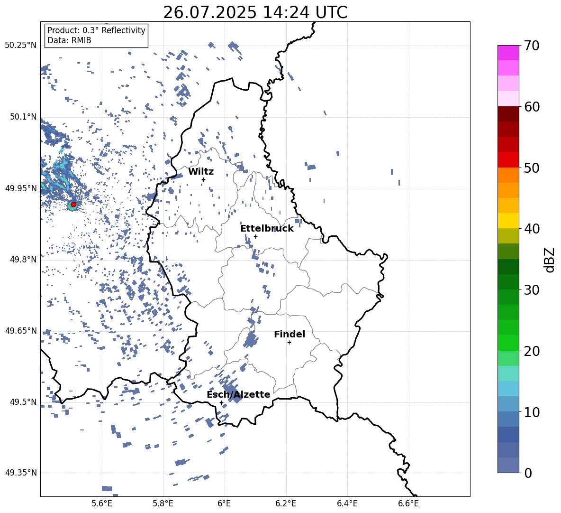
Task: Click the Ettelbruck city label
Action: pos(267,229)
